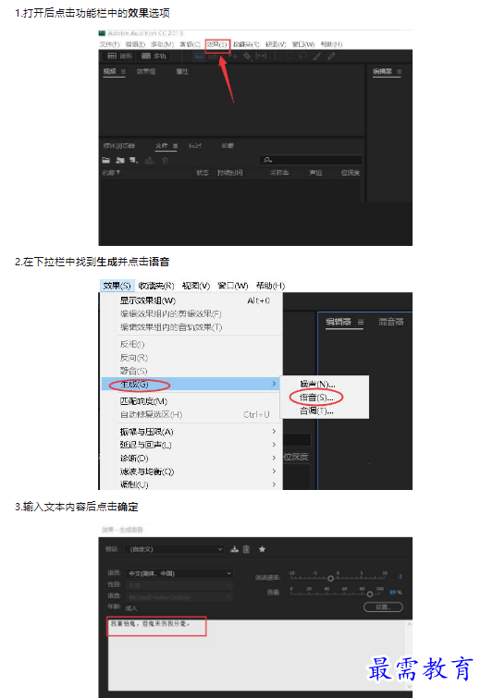The image size is (481, 698).
Task: Switch to the 属性 tab
Action: pos(182,72)
